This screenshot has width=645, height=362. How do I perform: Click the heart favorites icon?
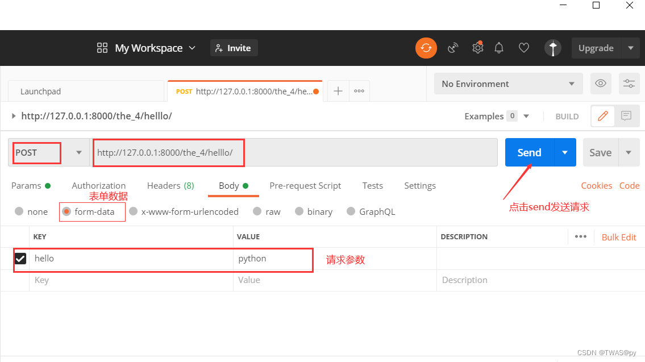(x=523, y=48)
